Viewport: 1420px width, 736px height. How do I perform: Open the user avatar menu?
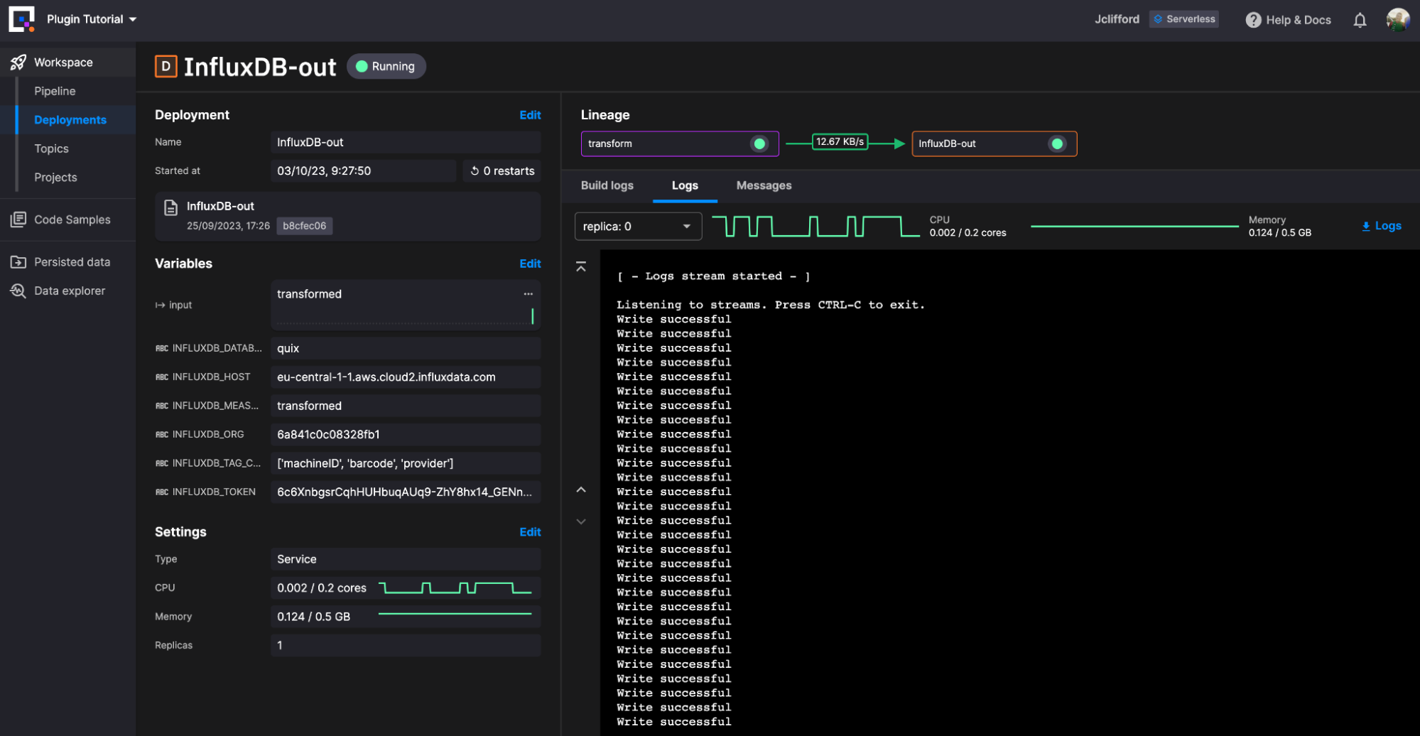(1398, 19)
